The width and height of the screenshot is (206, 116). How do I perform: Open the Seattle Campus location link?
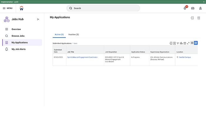[x=185, y=57]
